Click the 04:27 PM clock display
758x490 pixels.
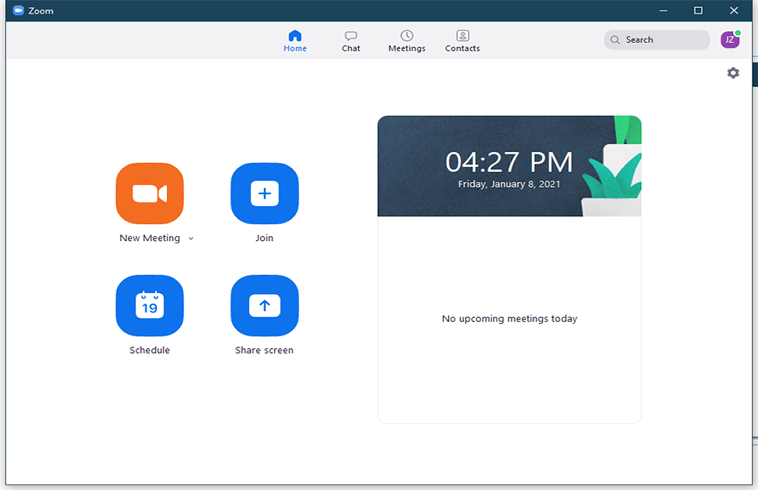[x=509, y=162]
